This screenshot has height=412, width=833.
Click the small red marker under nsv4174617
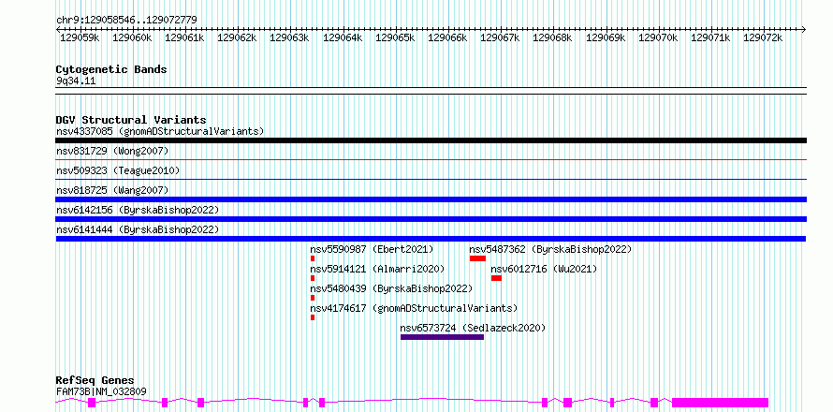coord(313,317)
